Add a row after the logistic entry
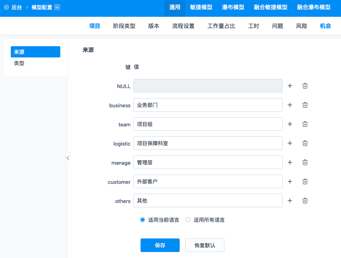This screenshot has height=258, width=341. (x=290, y=143)
